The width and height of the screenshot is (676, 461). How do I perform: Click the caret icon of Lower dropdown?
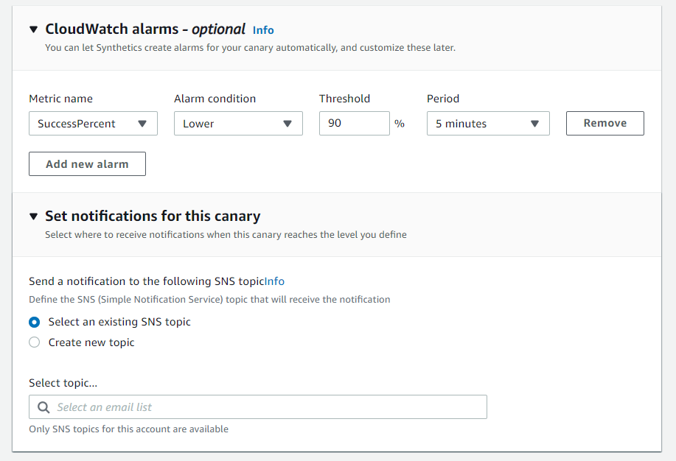(288, 124)
